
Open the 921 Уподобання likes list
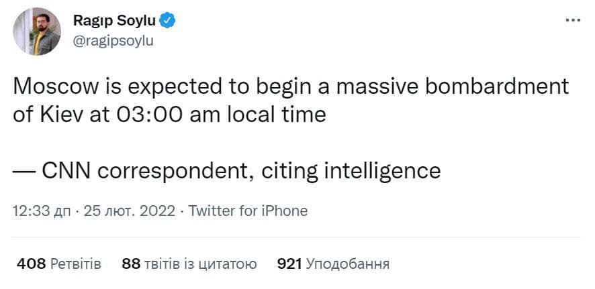(x=333, y=264)
